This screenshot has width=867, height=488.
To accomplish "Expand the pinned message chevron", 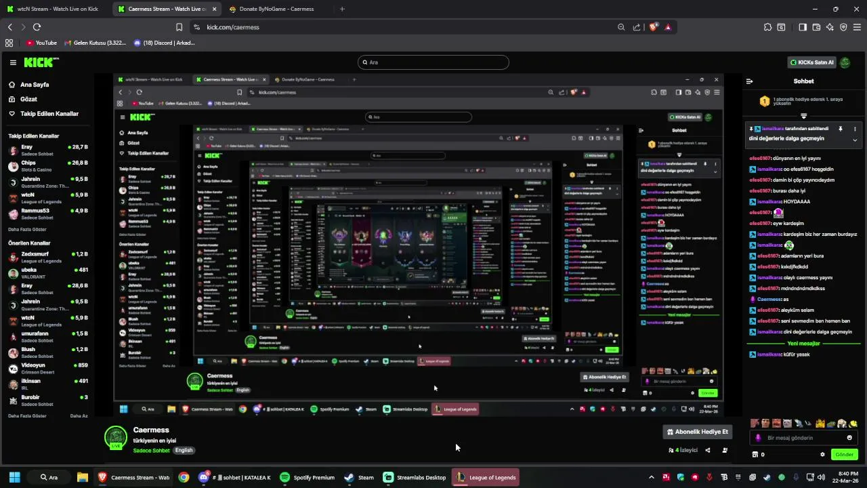I will click(x=855, y=140).
